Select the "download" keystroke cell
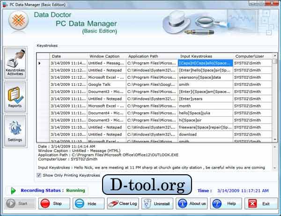Screen dimensions: 281x216 206,134
